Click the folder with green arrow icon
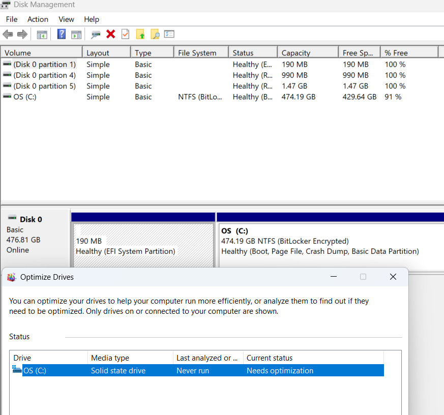This screenshot has width=444, height=415. click(x=140, y=34)
